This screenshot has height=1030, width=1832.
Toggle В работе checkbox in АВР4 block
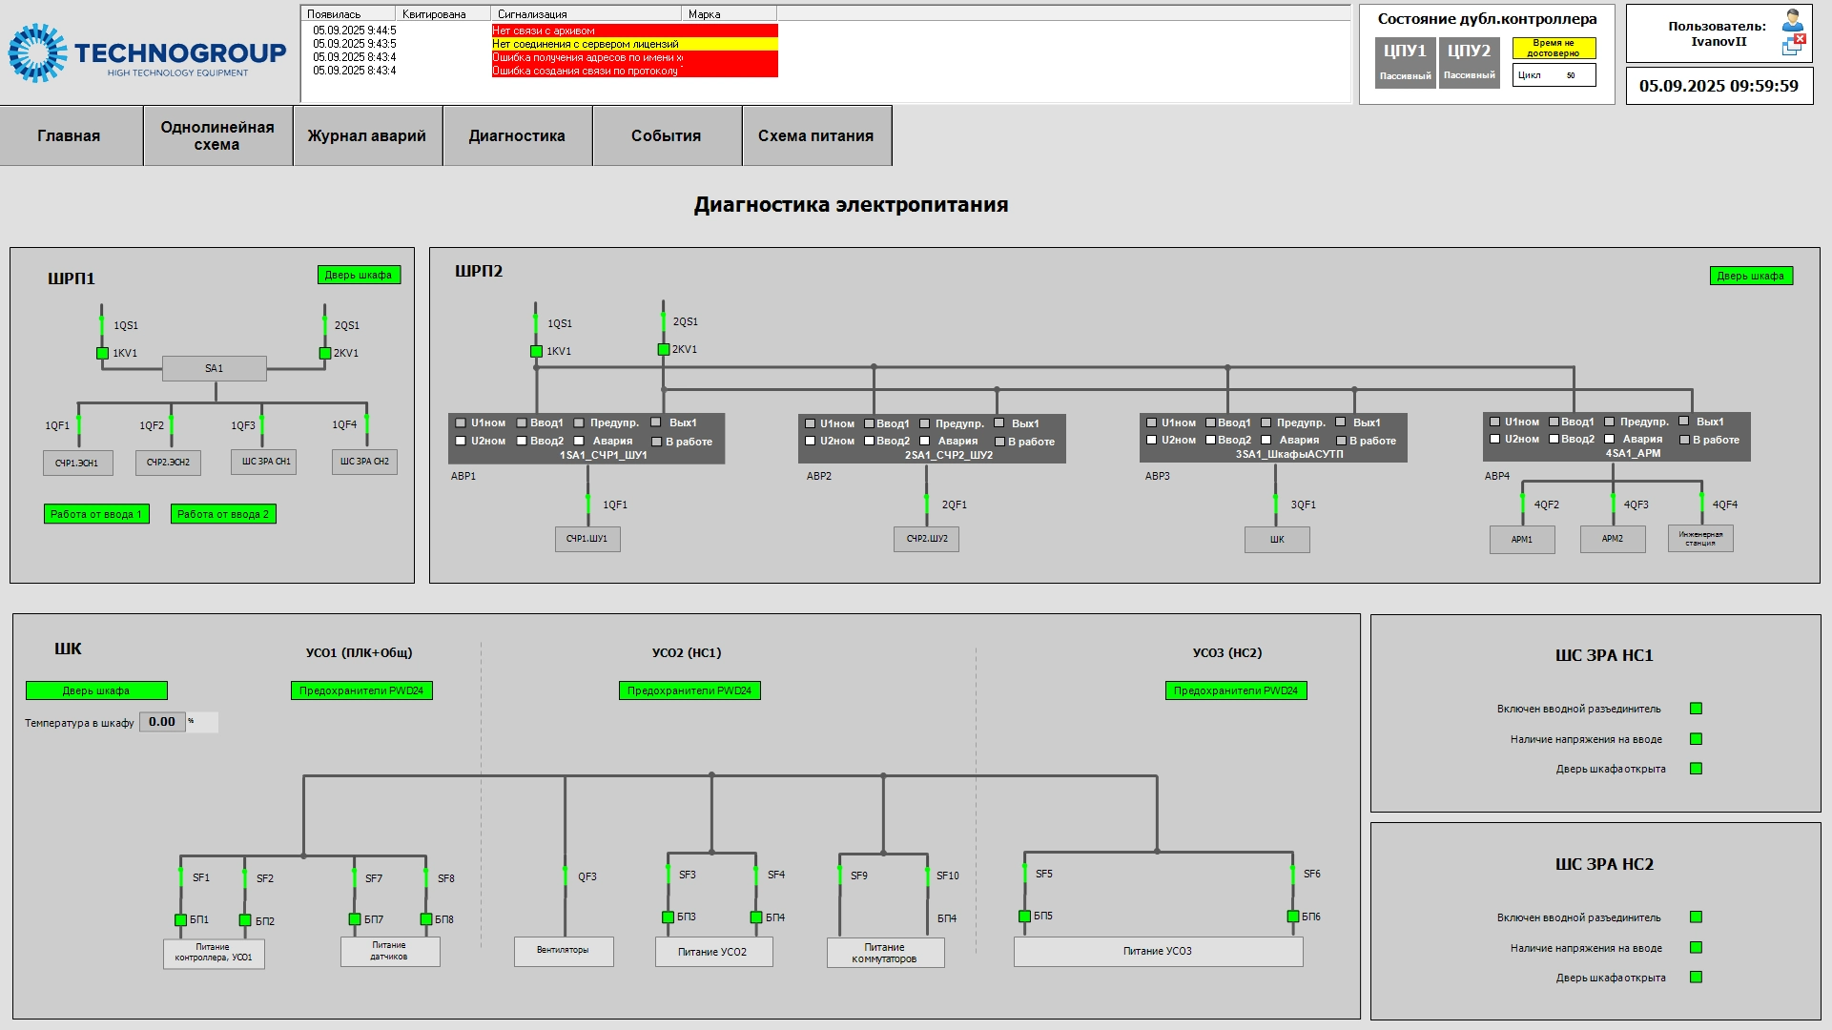[x=1684, y=440]
